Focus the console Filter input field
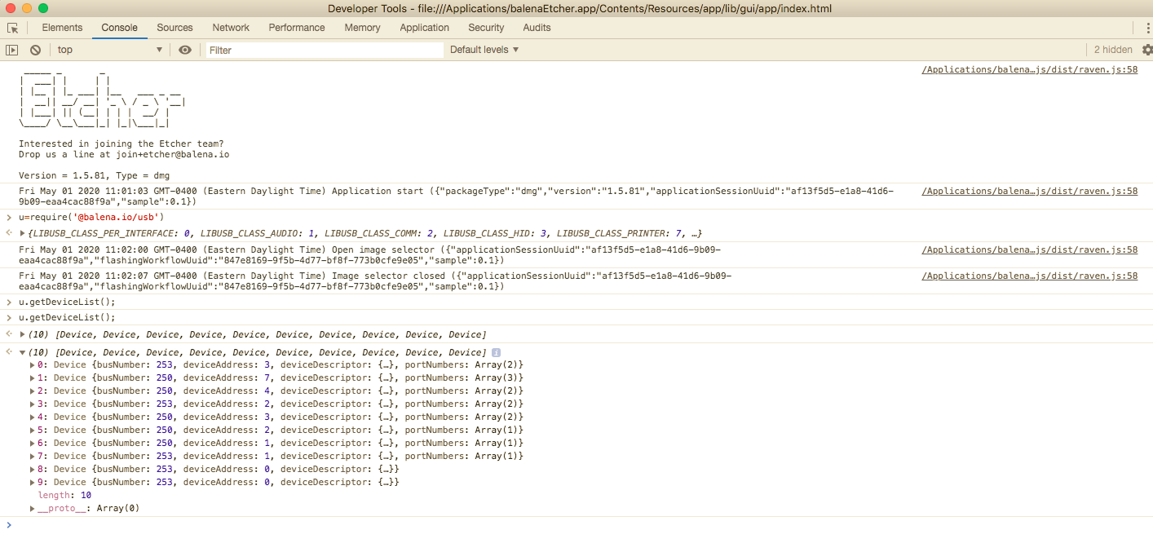 [x=325, y=50]
